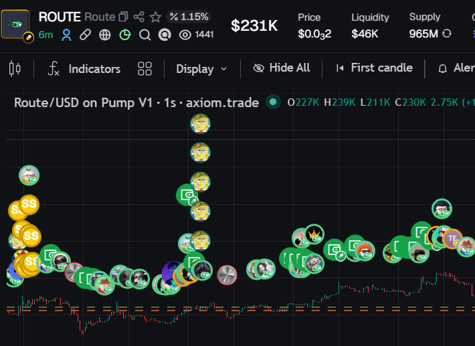Copy the Route token address
Screen dimensions: 475x346
(x=123, y=17)
